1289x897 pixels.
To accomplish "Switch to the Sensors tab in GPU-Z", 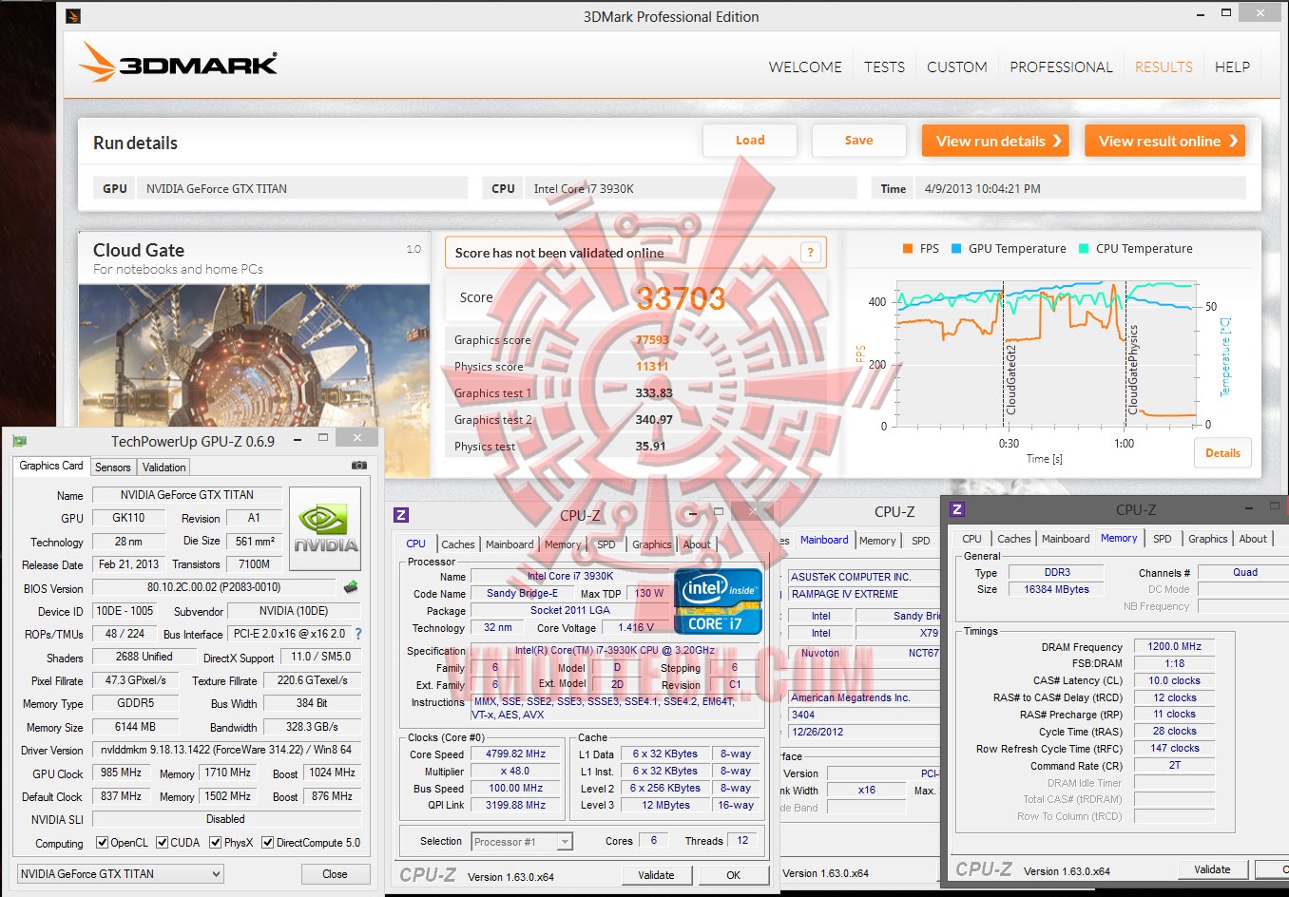I will [x=113, y=467].
